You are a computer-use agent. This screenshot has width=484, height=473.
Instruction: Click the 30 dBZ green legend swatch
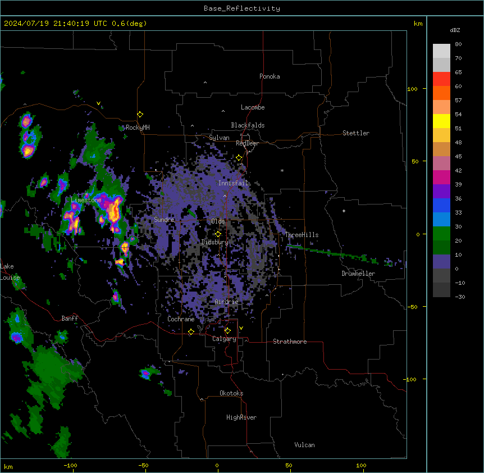click(x=441, y=234)
